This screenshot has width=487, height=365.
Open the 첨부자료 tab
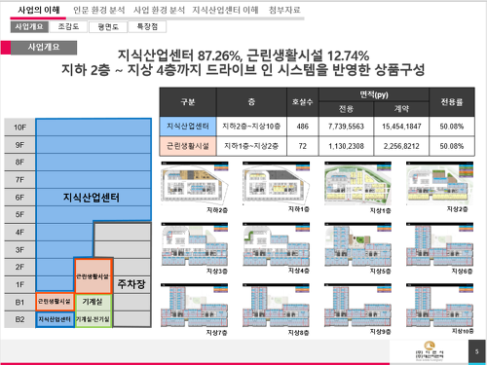(284, 10)
